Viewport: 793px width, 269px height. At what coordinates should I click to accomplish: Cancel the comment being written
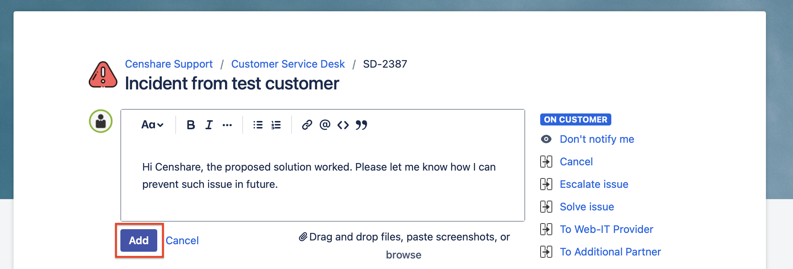182,240
